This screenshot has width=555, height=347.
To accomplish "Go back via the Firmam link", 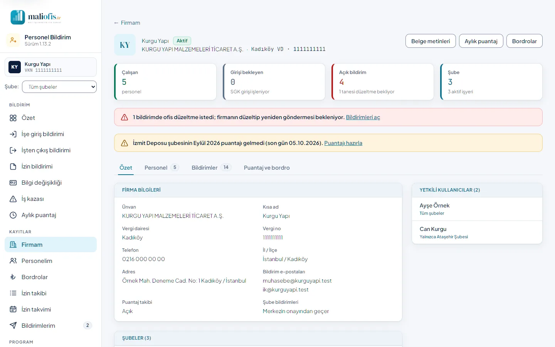I will [127, 23].
